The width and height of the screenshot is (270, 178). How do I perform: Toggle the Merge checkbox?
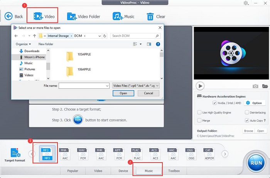(199, 120)
